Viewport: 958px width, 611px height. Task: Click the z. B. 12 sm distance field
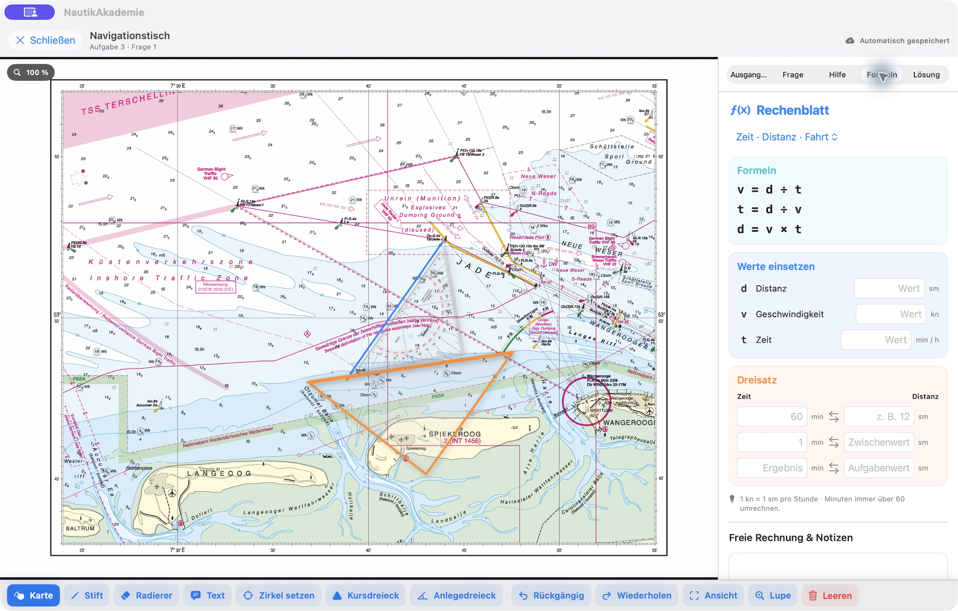coord(879,417)
